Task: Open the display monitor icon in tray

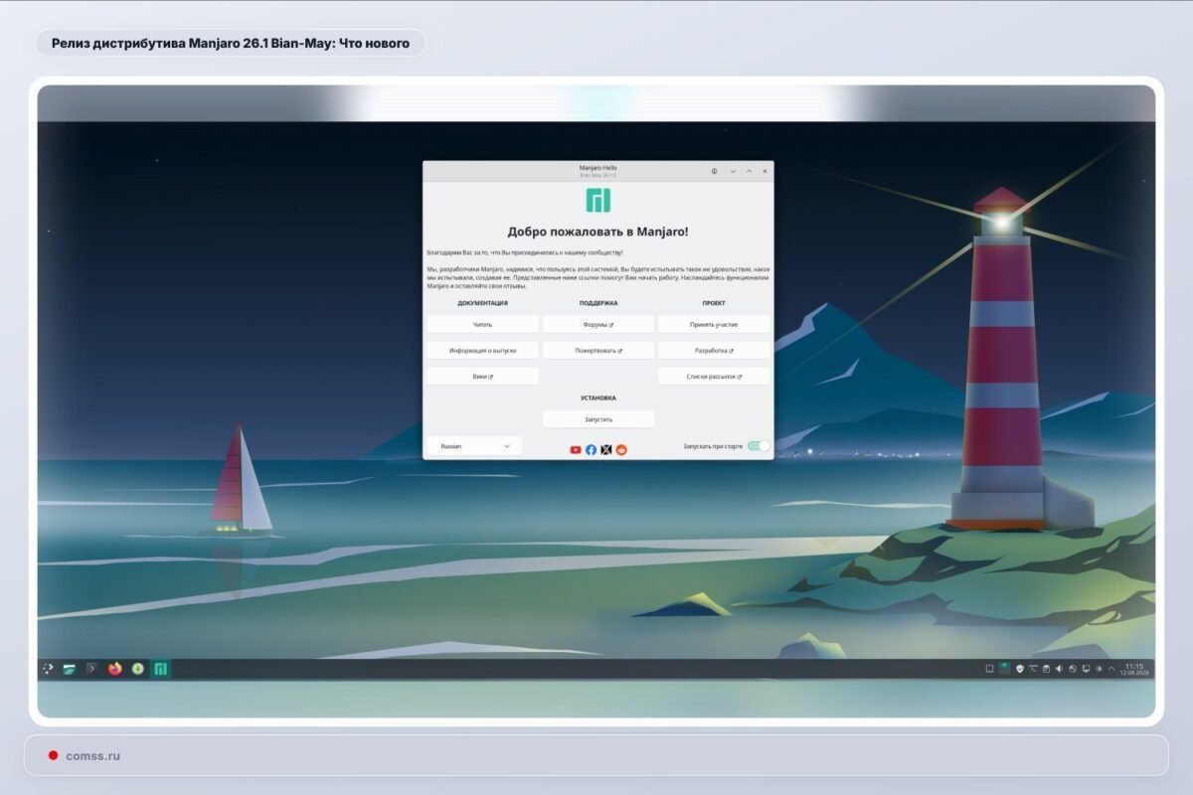Action: tap(1086, 669)
